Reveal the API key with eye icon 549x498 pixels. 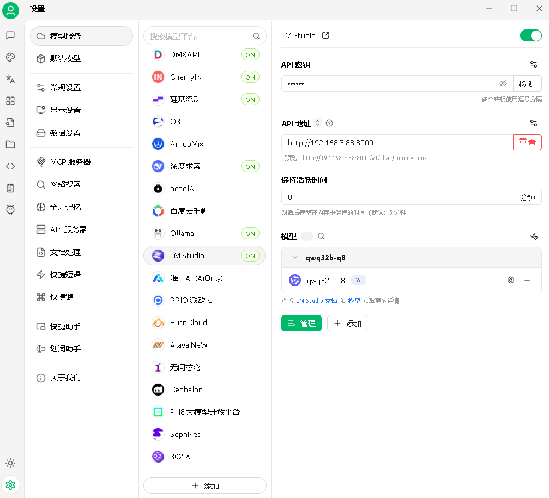tap(503, 83)
